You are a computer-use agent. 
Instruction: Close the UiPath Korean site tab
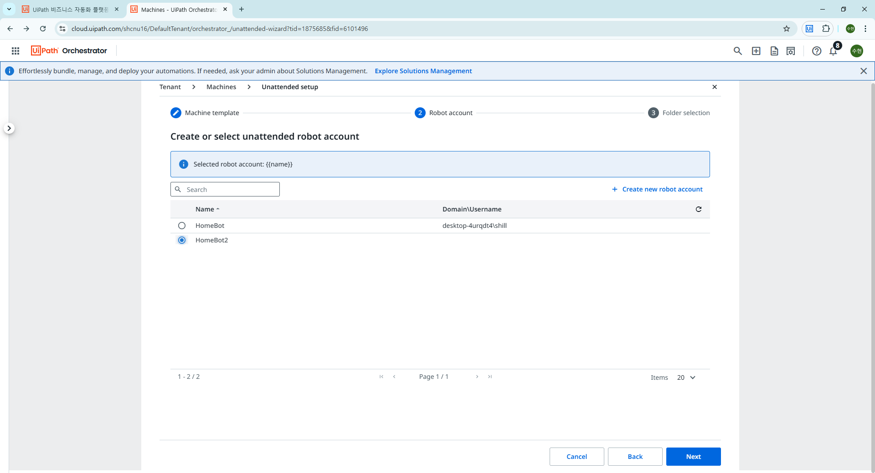[x=117, y=9]
